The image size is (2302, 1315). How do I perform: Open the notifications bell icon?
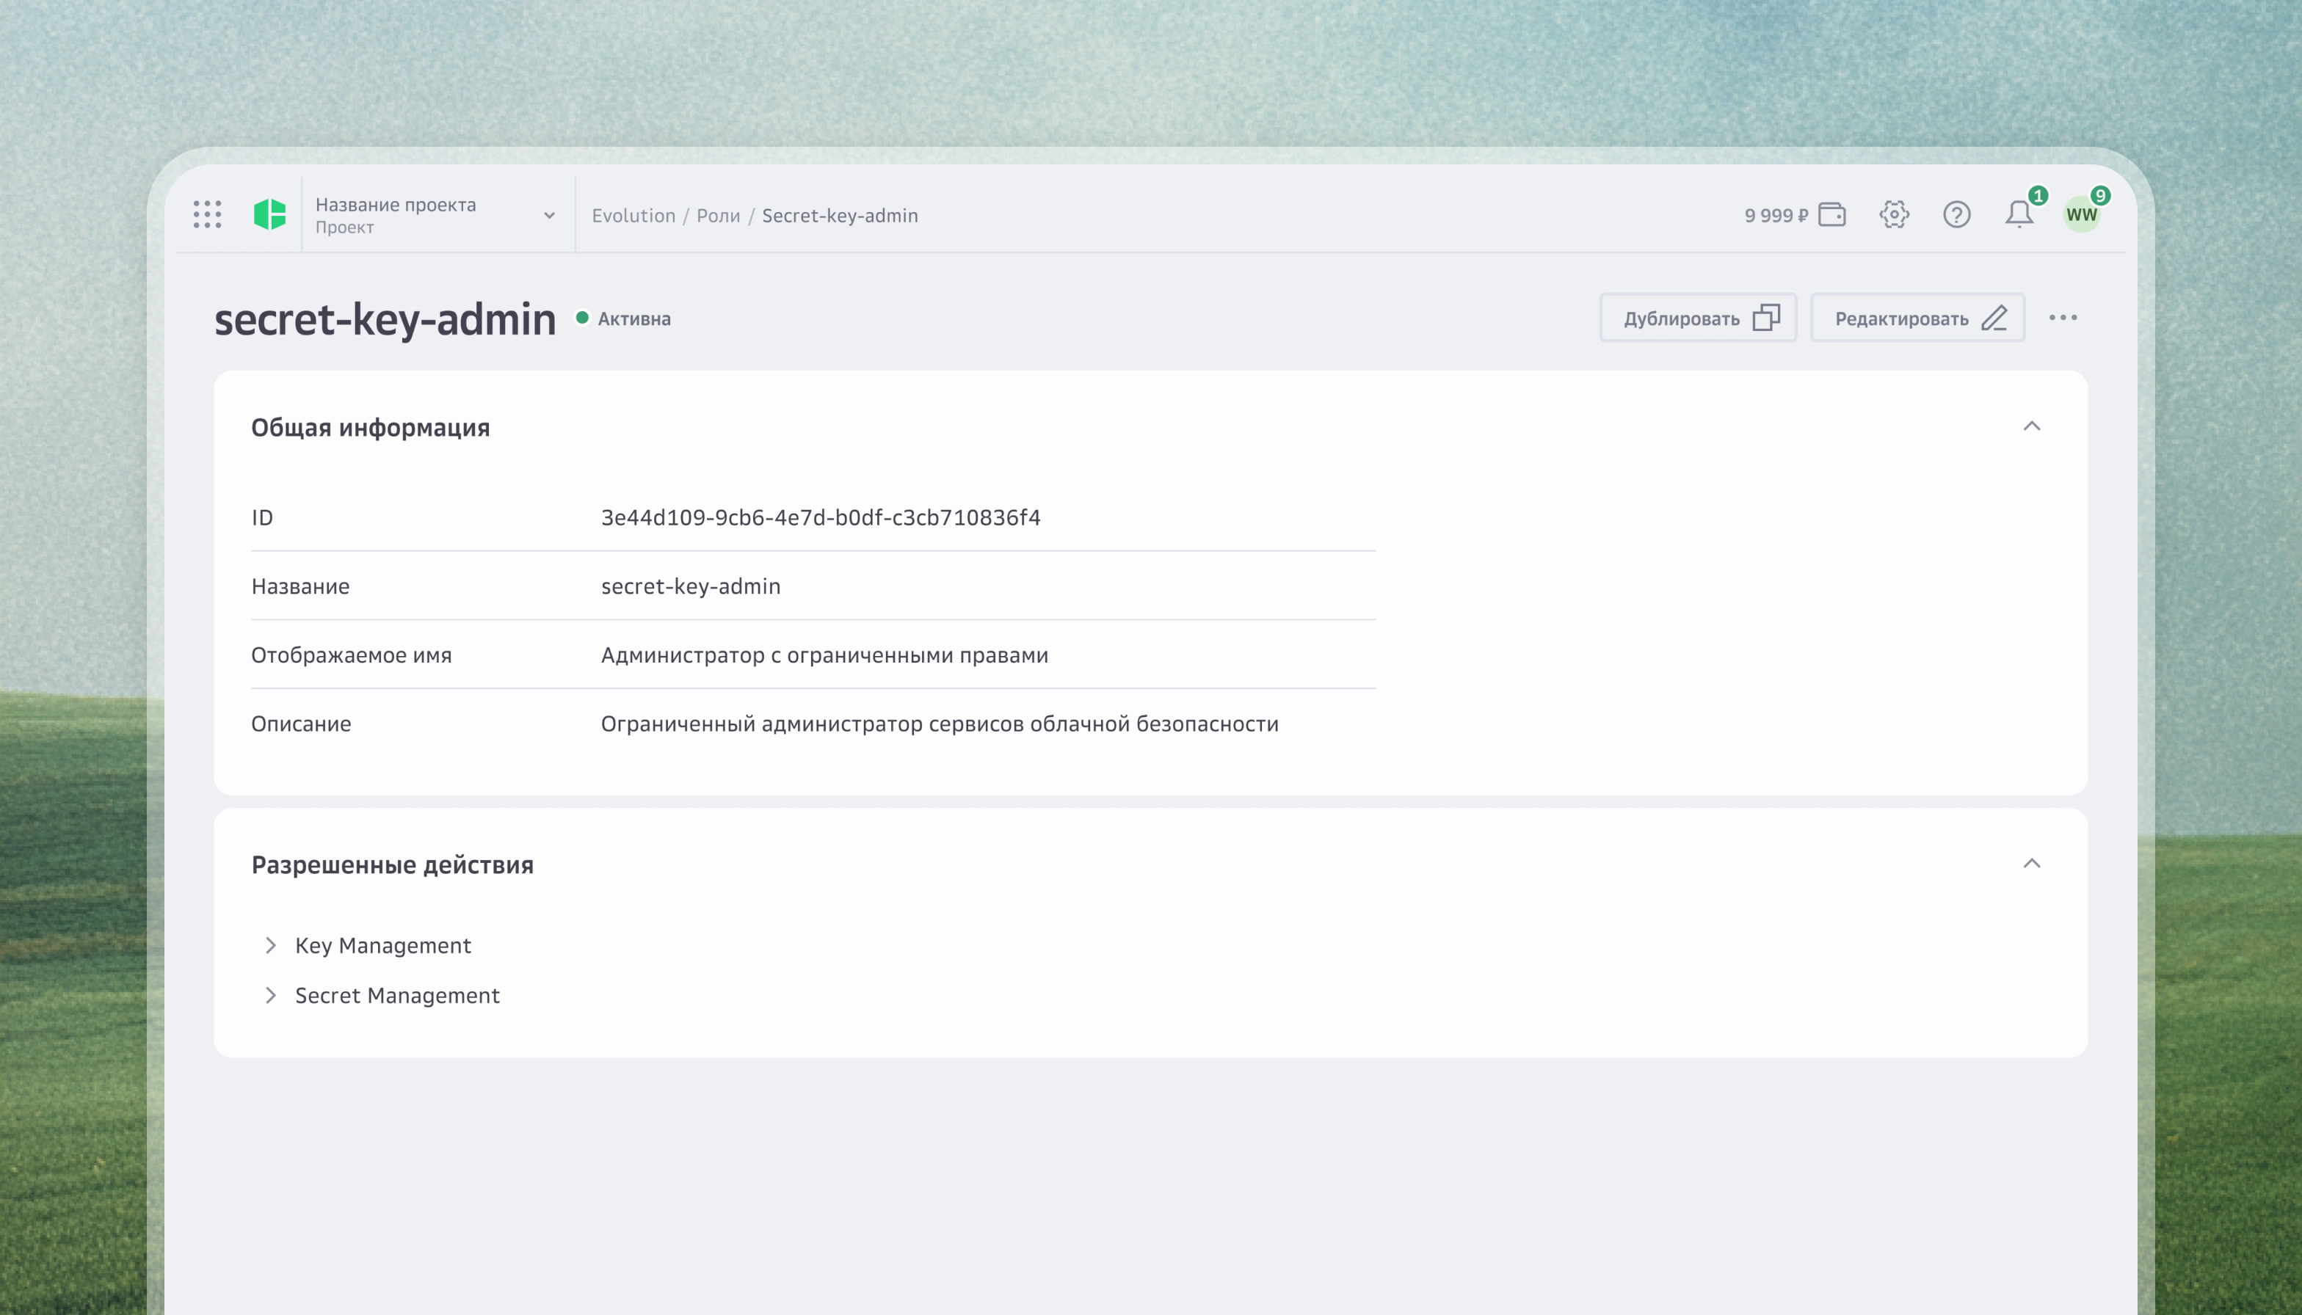click(2019, 214)
